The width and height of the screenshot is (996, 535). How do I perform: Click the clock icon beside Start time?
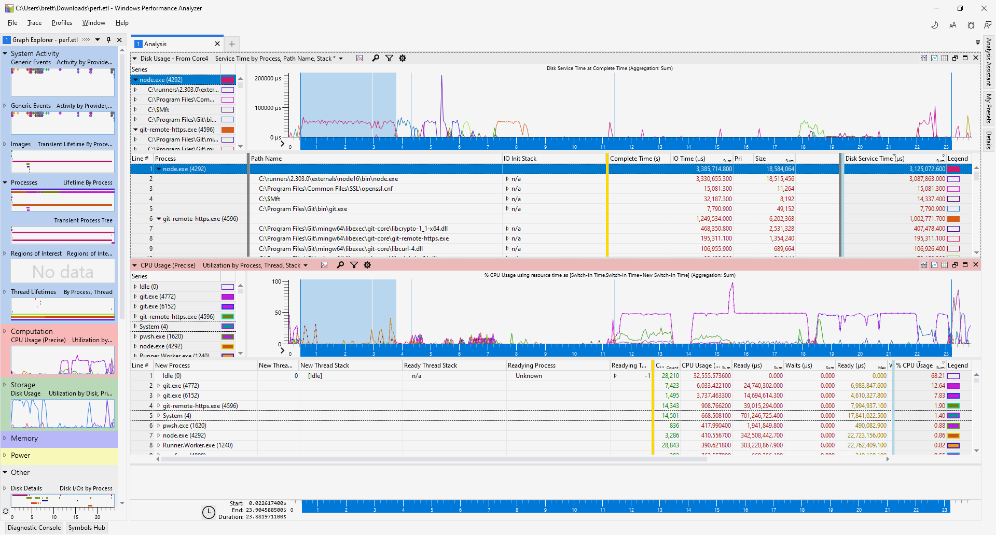click(209, 513)
